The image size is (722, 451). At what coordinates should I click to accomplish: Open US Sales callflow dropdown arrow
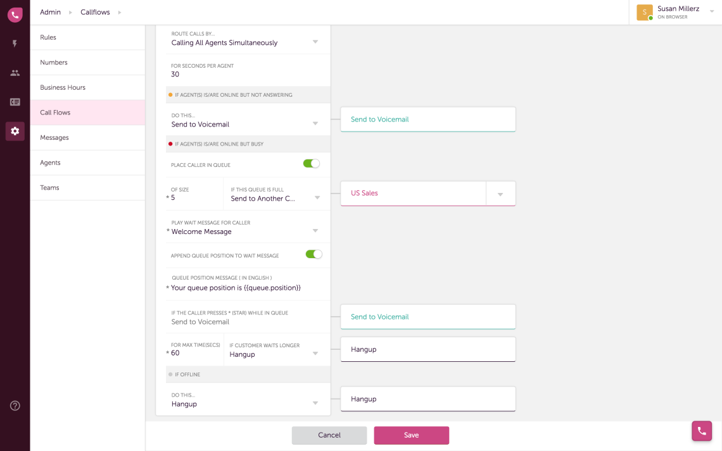point(500,194)
